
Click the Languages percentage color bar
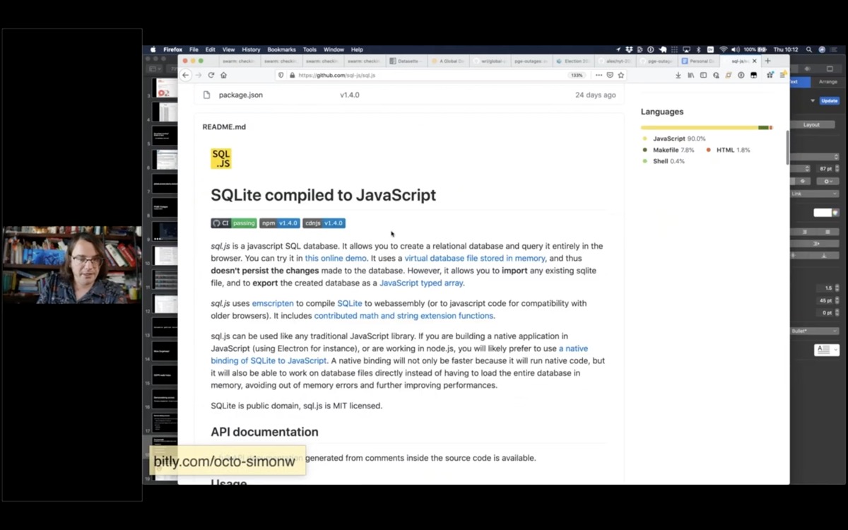(x=707, y=128)
